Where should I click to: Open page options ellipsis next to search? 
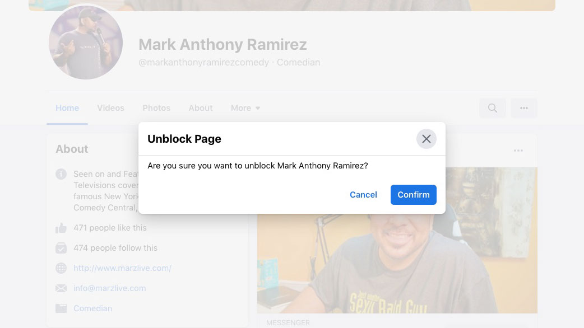tap(524, 108)
